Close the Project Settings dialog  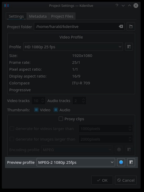pos(136,6)
